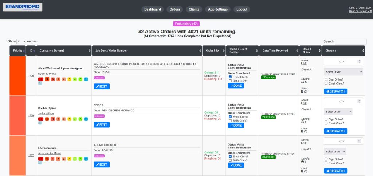This screenshot has width=373, height=176.
Task: Open the notes icon for order 1726
Action: 302,63
